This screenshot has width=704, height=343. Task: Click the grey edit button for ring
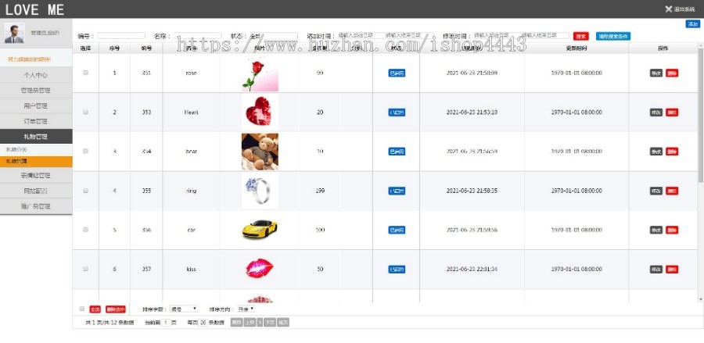[x=656, y=191]
